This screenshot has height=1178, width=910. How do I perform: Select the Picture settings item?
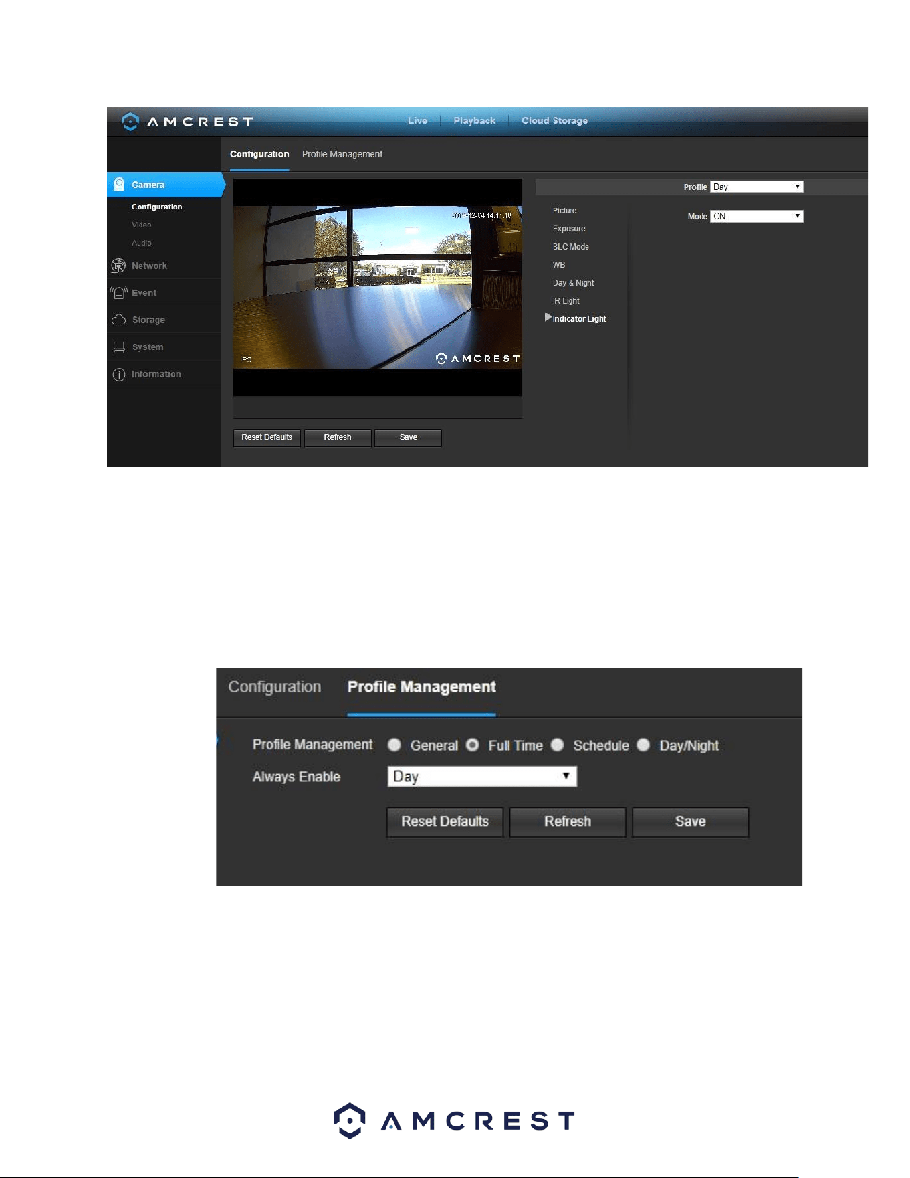(564, 211)
